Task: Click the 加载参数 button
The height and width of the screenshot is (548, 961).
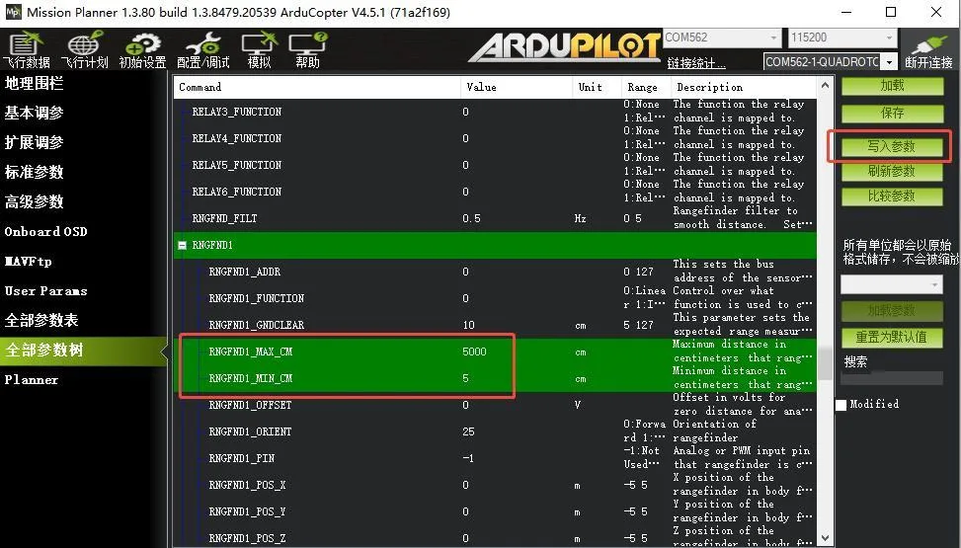Action: [892, 311]
